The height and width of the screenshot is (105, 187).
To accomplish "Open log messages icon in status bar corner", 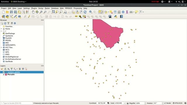I will [185, 103].
